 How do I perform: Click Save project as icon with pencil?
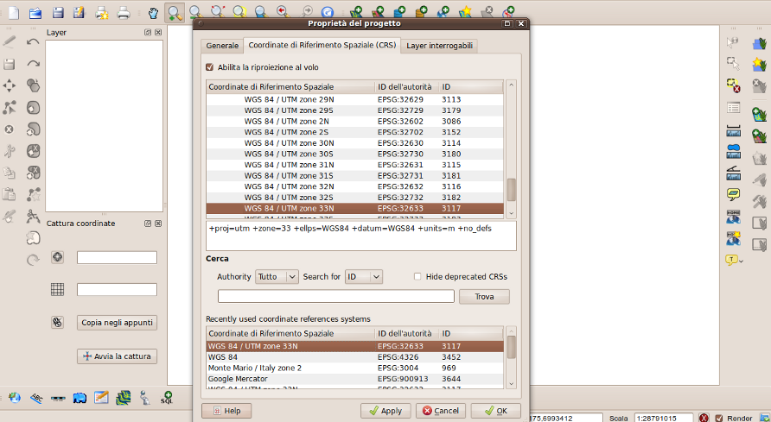pyautogui.click(x=79, y=12)
